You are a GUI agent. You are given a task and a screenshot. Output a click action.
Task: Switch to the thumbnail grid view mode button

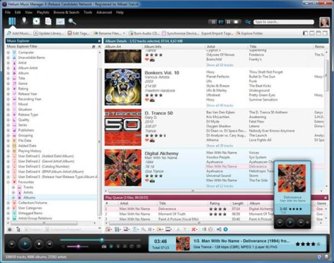coord(228,22)
